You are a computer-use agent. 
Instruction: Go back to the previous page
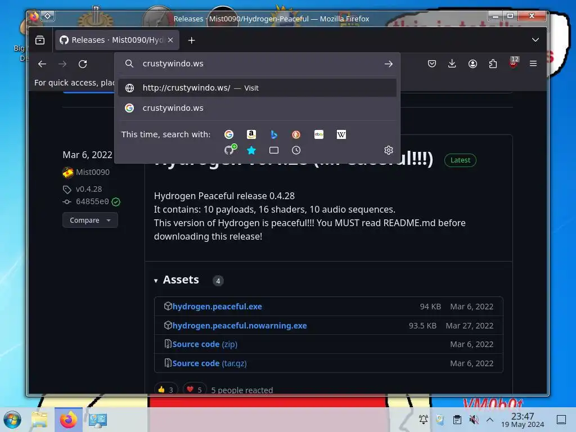tap(42, 64)
